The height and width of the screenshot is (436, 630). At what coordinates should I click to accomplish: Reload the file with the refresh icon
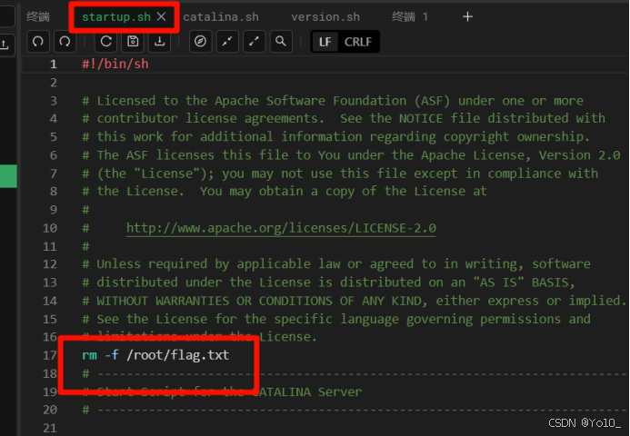pyautogui.click(x=105, y=42)
